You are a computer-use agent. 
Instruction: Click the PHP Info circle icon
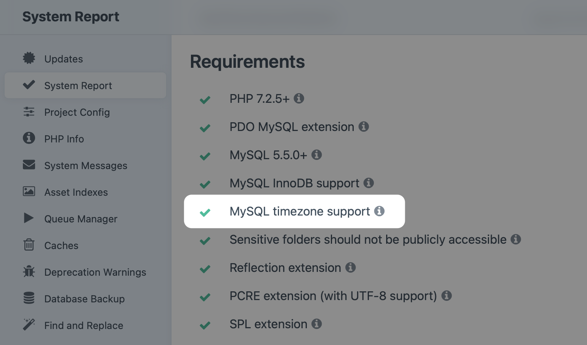pos(29,138)
